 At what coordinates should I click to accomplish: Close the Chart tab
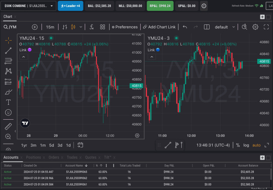(15, 17)
